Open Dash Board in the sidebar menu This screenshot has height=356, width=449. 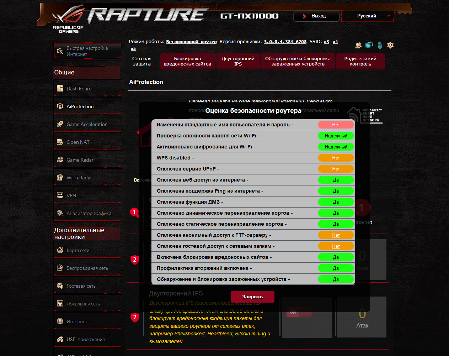(x=87, y=89)
